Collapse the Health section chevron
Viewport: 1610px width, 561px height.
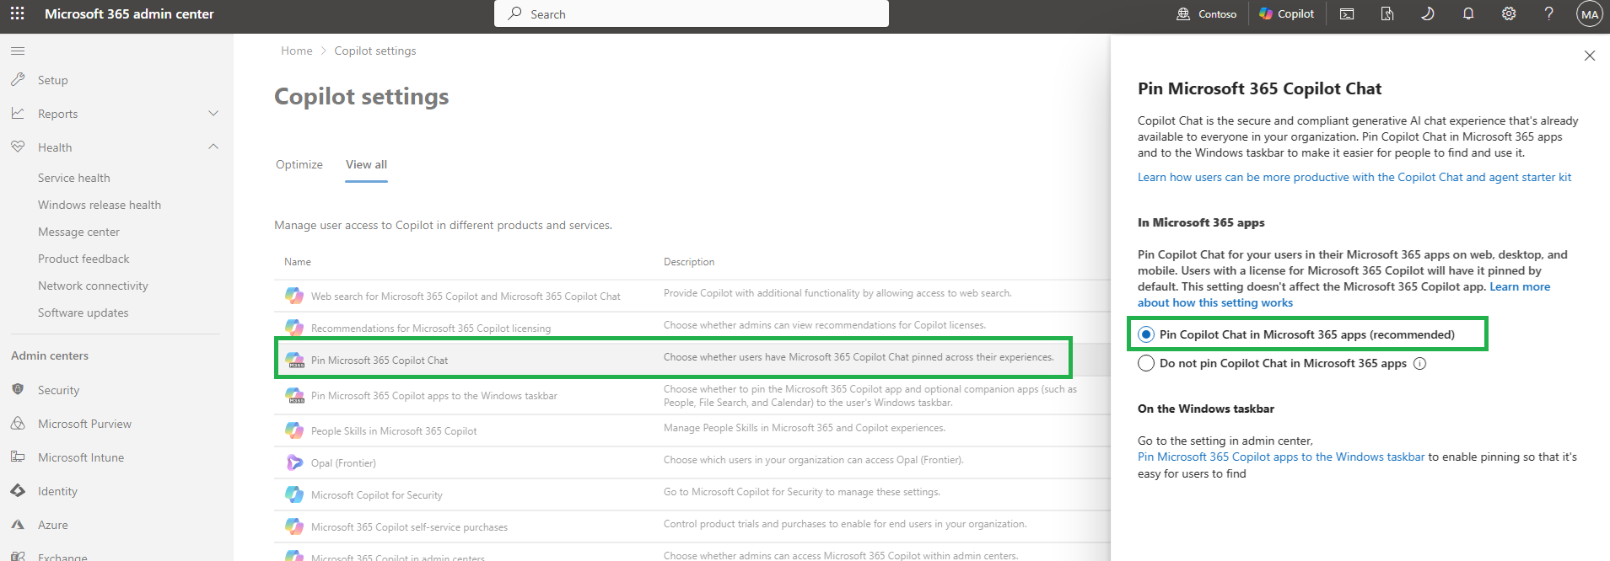pos(213,147)
